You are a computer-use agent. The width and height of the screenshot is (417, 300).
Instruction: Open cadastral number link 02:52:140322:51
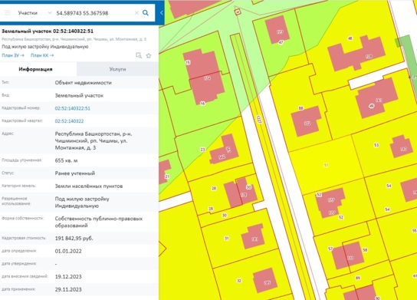(72, 108)
